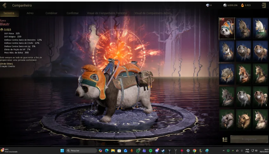
Task: Open Microsoft Store from the taskbar
Action: (x=119, y=151)
